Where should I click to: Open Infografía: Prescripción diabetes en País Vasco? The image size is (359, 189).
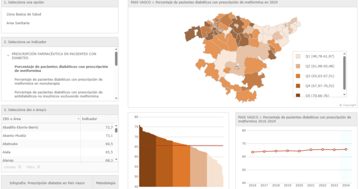[47, 183]
